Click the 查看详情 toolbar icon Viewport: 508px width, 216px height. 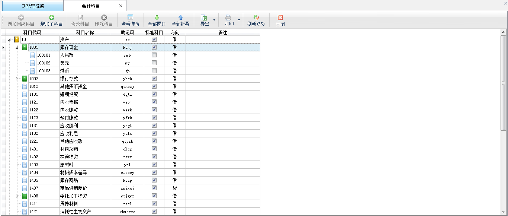130,18
